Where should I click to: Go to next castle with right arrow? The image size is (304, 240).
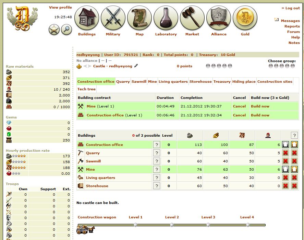[x=89, y=66]
